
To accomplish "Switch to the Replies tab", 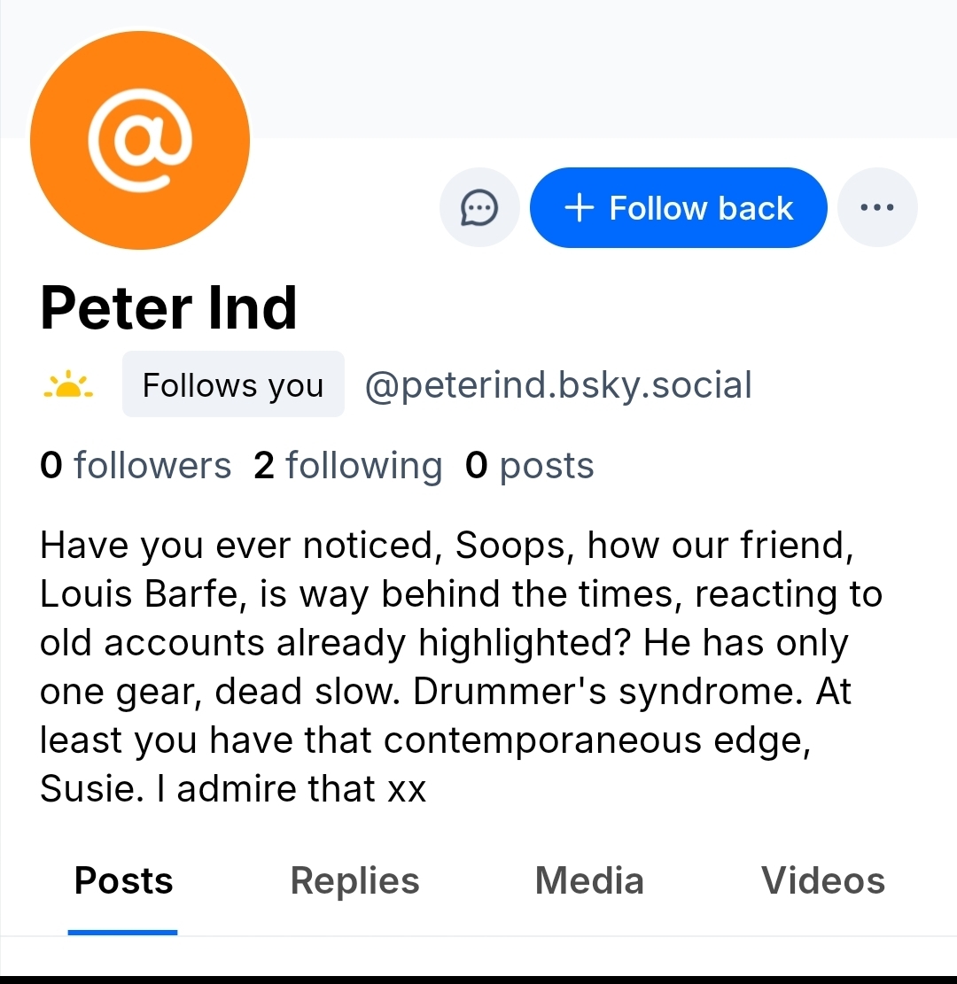I will point(354,881).
